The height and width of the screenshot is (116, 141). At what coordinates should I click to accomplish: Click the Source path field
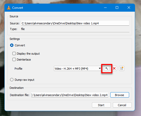(x=75, y=23)
